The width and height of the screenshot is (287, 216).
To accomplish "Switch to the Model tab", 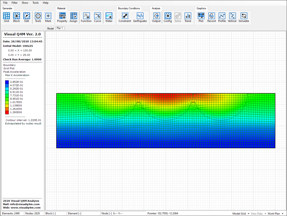I will point(50,28).
